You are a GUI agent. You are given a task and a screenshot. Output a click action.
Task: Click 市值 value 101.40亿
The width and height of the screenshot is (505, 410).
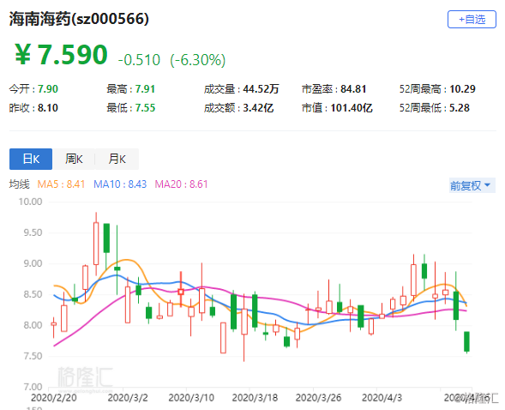(352, 108)
